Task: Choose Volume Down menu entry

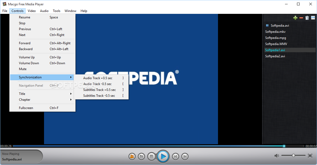Action: tap(42, 63)
